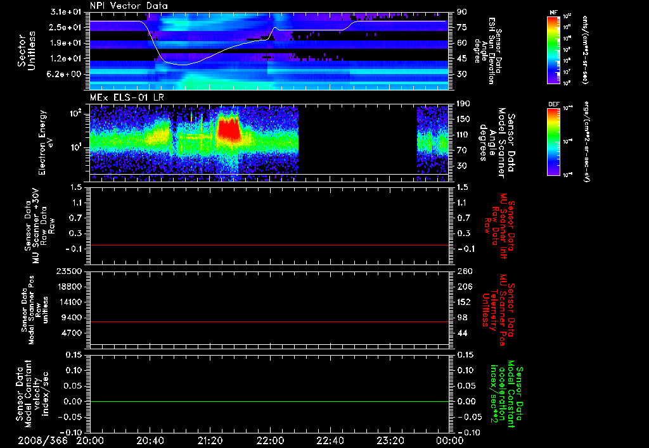Viewport: 649px width, 448px height.
Task: Click the '3.1e+01' sector tick value
Action: click(66, 12)
